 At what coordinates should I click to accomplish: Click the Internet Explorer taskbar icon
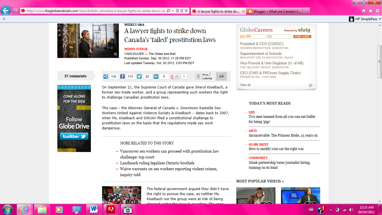[x=24, y=209]
